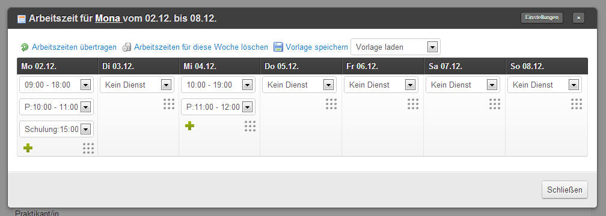The image size is (606, 216).
Task: Click the Einstellungen button
Action: click(x=542, y=18)
